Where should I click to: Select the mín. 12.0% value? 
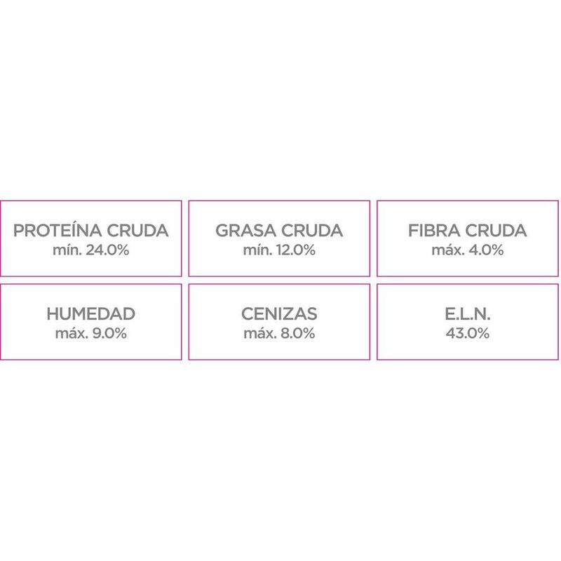pos(279,250)
